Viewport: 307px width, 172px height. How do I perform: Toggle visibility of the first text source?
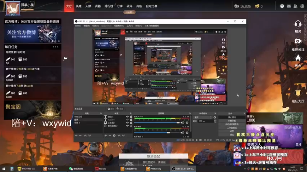pos(127,117)
